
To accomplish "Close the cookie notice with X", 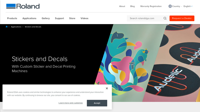I will [107, 88].
